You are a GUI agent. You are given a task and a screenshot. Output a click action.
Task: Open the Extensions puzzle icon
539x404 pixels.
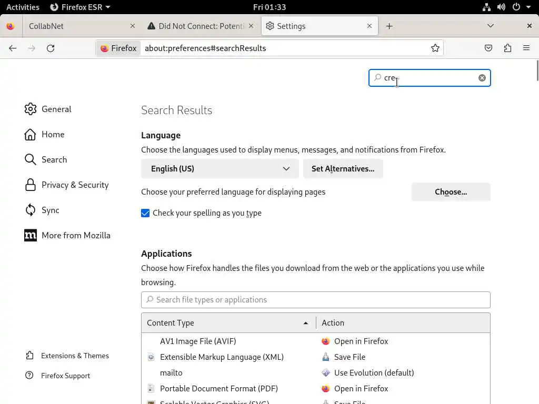507,48
